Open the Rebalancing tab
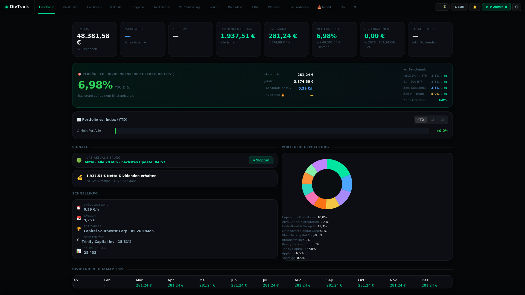This screenshot has height=295, width=525. tap(189, 7)
